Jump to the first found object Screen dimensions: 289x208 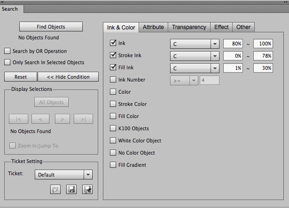(x=19, y=119)
